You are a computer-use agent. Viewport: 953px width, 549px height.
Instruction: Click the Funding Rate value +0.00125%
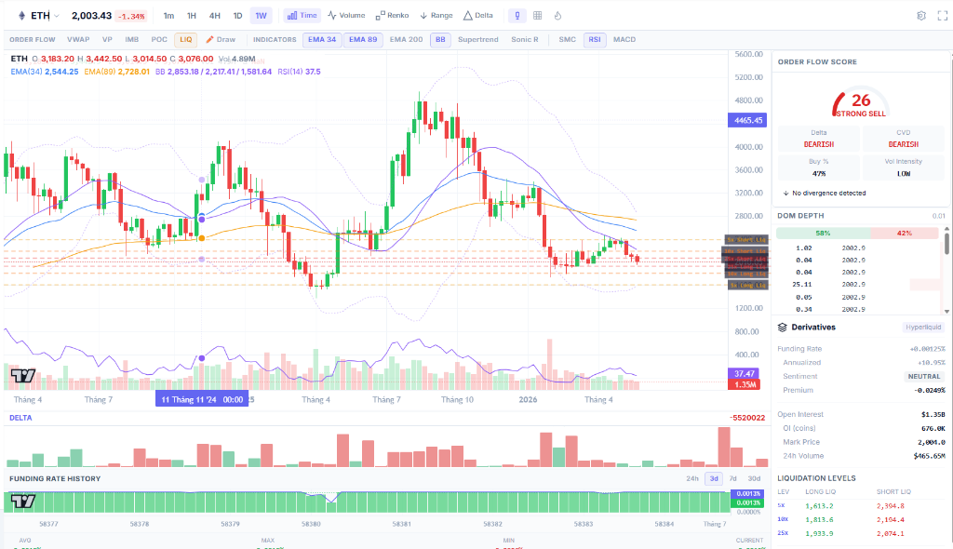click(x=927, y=349)
